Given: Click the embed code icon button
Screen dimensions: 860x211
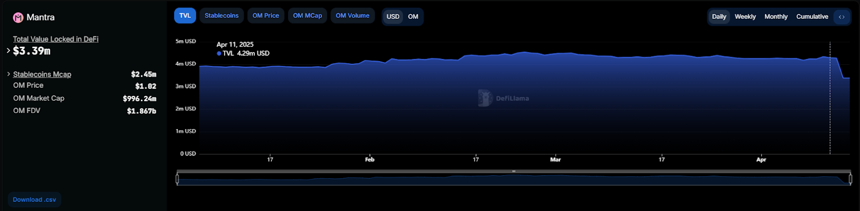Looking at the screenshot, I should coord(842,17).
